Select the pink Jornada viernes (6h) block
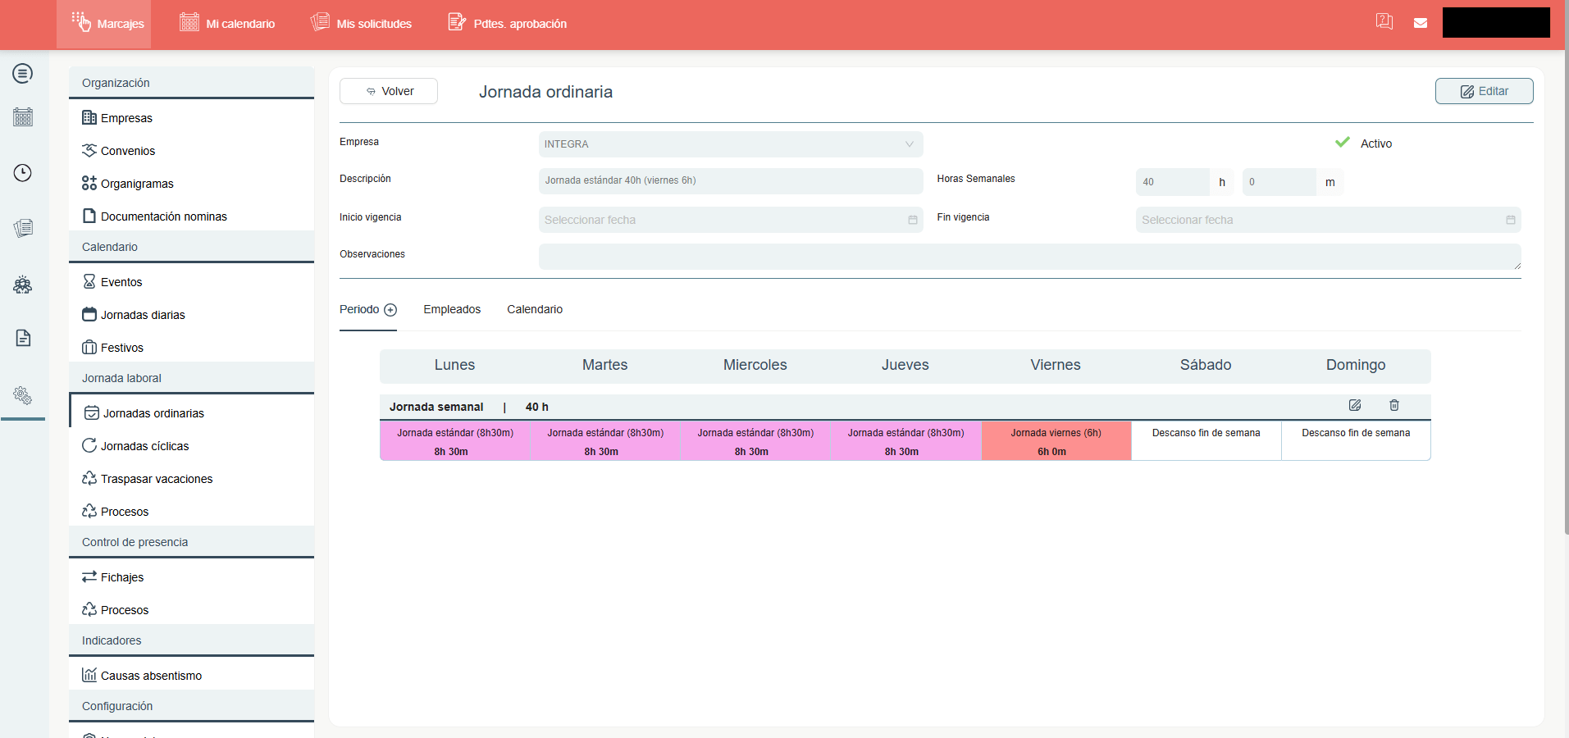The height and width of the screenshot is (738, 1569). click(1056, 441)
